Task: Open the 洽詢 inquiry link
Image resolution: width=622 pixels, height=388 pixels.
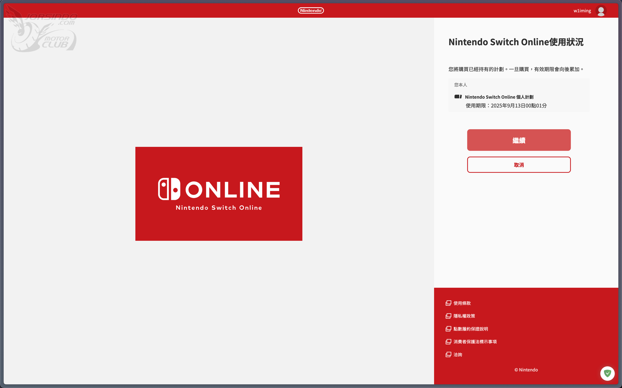Action: pos(458,355)
